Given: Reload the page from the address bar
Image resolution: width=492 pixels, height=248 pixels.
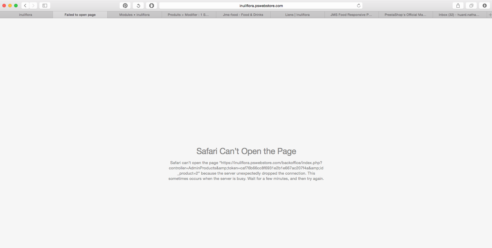Looking at the screenshot, I should click(359, 6).
